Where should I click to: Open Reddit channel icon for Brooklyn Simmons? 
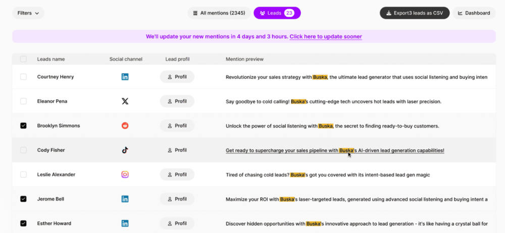click(125, 126)
